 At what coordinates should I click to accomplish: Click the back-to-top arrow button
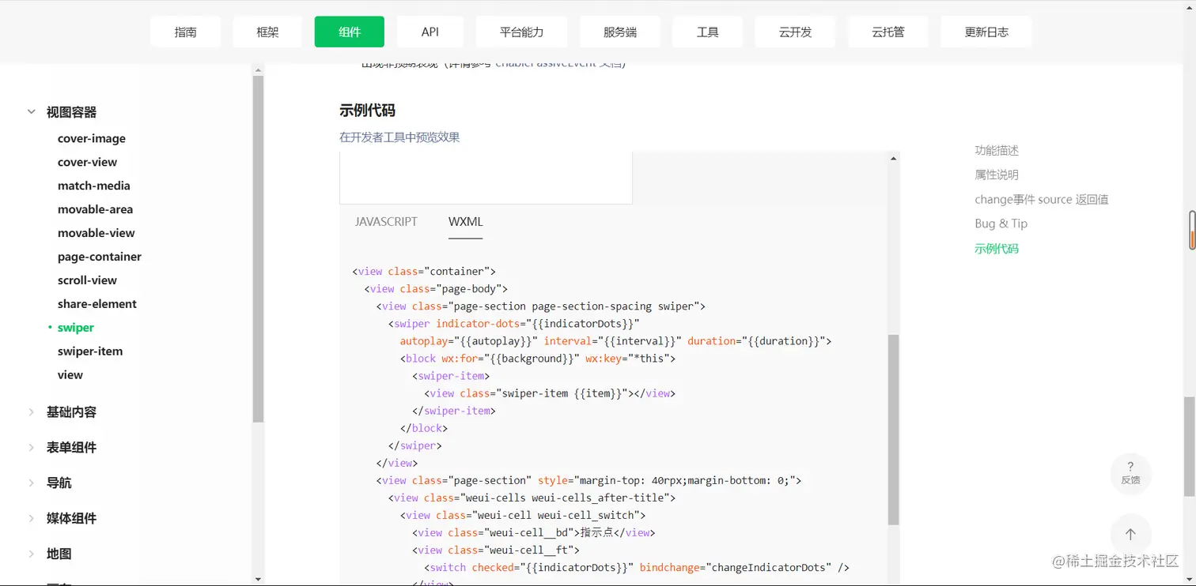(1130, 535)
